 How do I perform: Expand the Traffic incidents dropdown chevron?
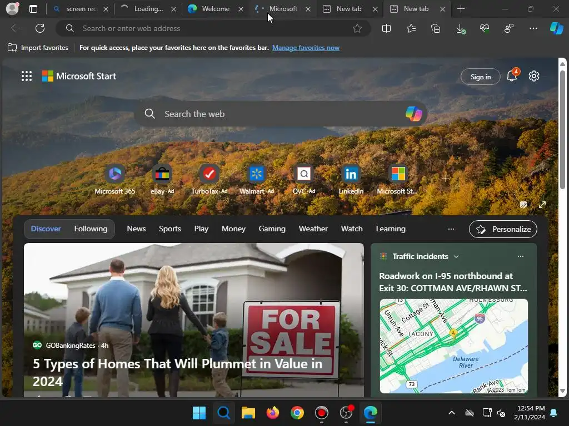(x=456, y=256)
